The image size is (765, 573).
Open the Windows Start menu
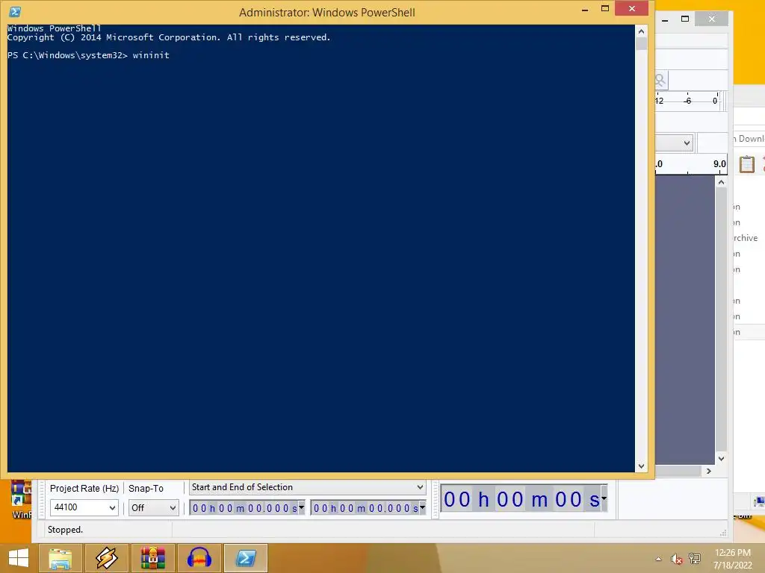click(19, 558)
